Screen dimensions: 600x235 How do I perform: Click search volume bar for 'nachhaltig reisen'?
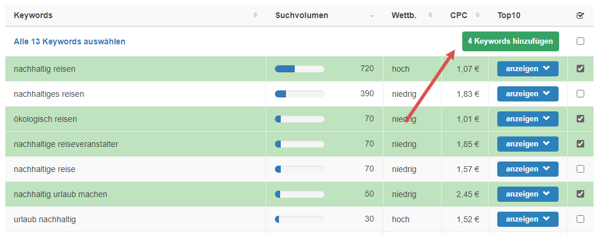click(299, 69)
